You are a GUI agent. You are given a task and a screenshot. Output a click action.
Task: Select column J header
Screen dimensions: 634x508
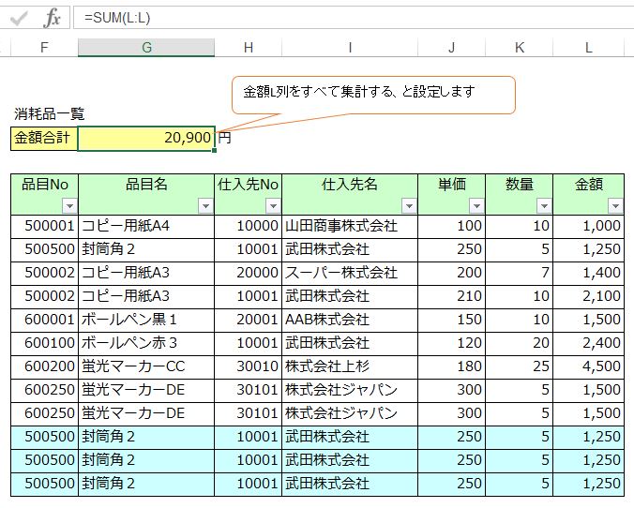(x=452, y=48)
